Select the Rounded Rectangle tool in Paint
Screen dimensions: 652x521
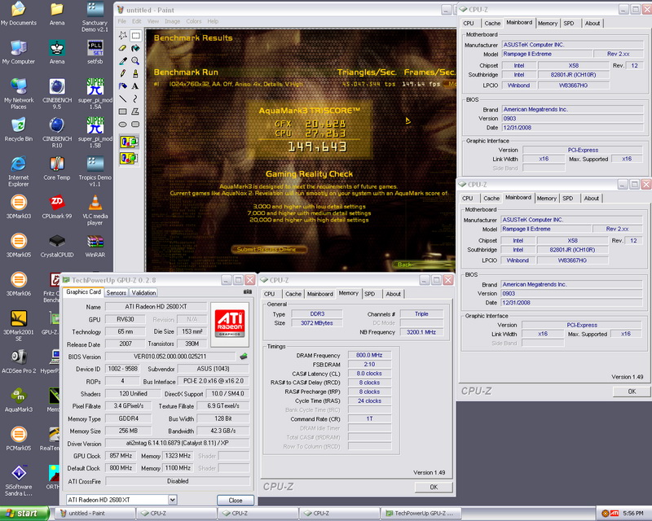click(x=135, y=125)
